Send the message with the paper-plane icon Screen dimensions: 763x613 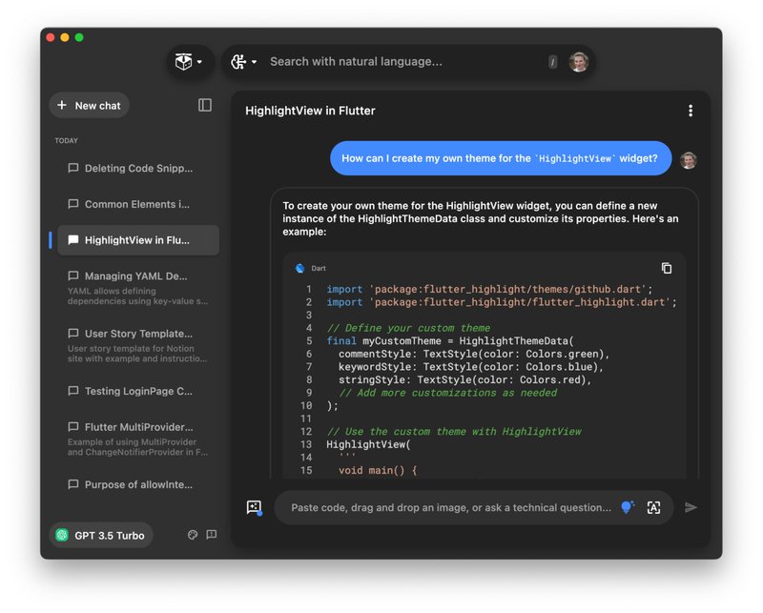pos(692,507)
